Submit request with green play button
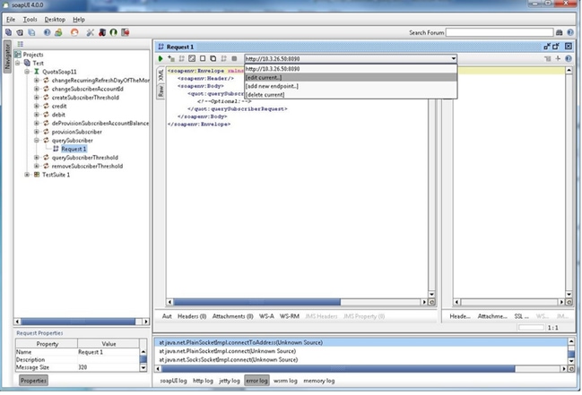The width and height of the screenshot is (582, 395). tap(161, 58)
